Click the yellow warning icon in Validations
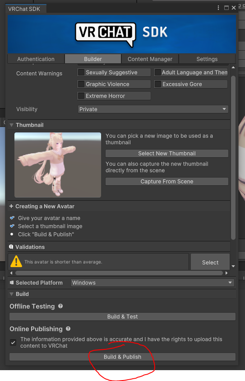245x381 pixels. 16,261
